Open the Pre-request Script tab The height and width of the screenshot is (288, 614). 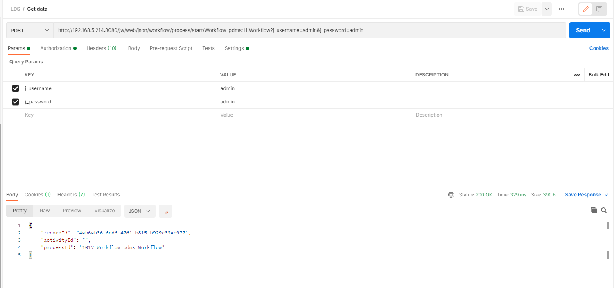tap(171, 48)
